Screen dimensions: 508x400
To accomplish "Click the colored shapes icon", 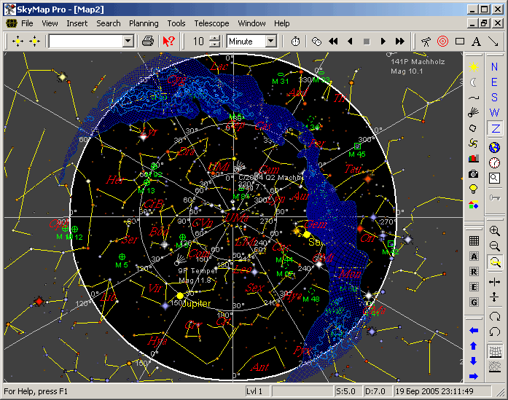I will 473,205.
